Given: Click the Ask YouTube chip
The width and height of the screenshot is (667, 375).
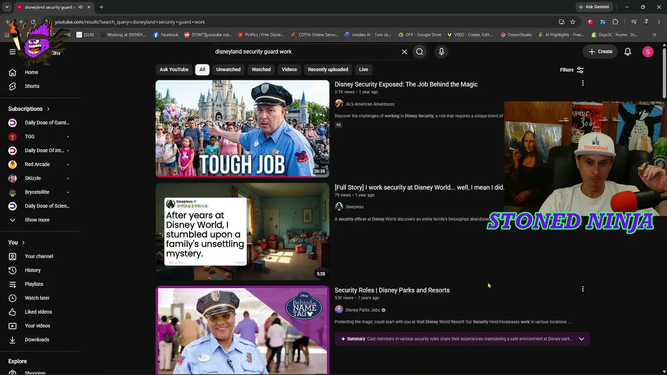Looking at the screenshot, I should [x=174, y=69].
